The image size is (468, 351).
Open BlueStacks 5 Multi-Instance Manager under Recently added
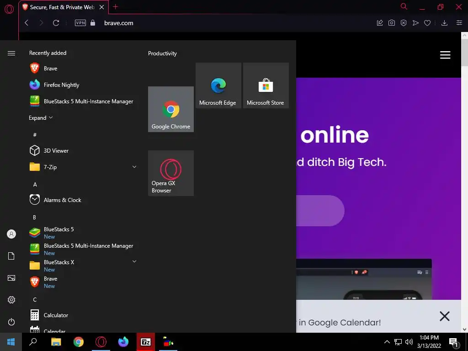[84, 101]
